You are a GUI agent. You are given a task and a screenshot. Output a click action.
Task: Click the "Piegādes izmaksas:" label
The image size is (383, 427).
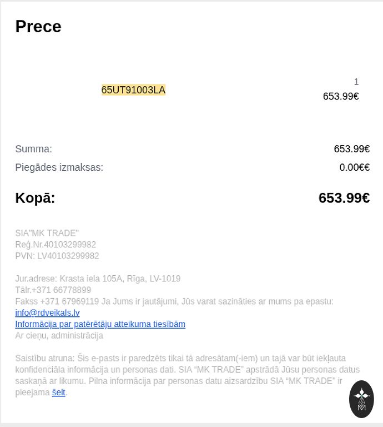pos(59,167)
